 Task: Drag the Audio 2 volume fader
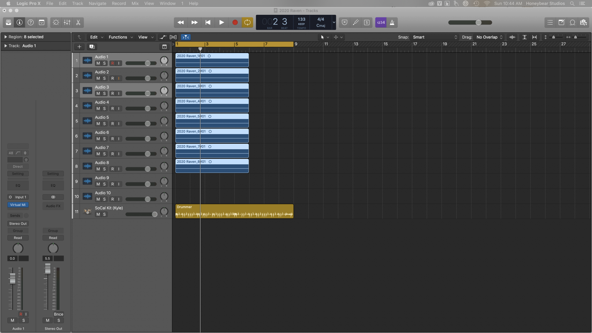pyautogui.click(x=147, y=78)
